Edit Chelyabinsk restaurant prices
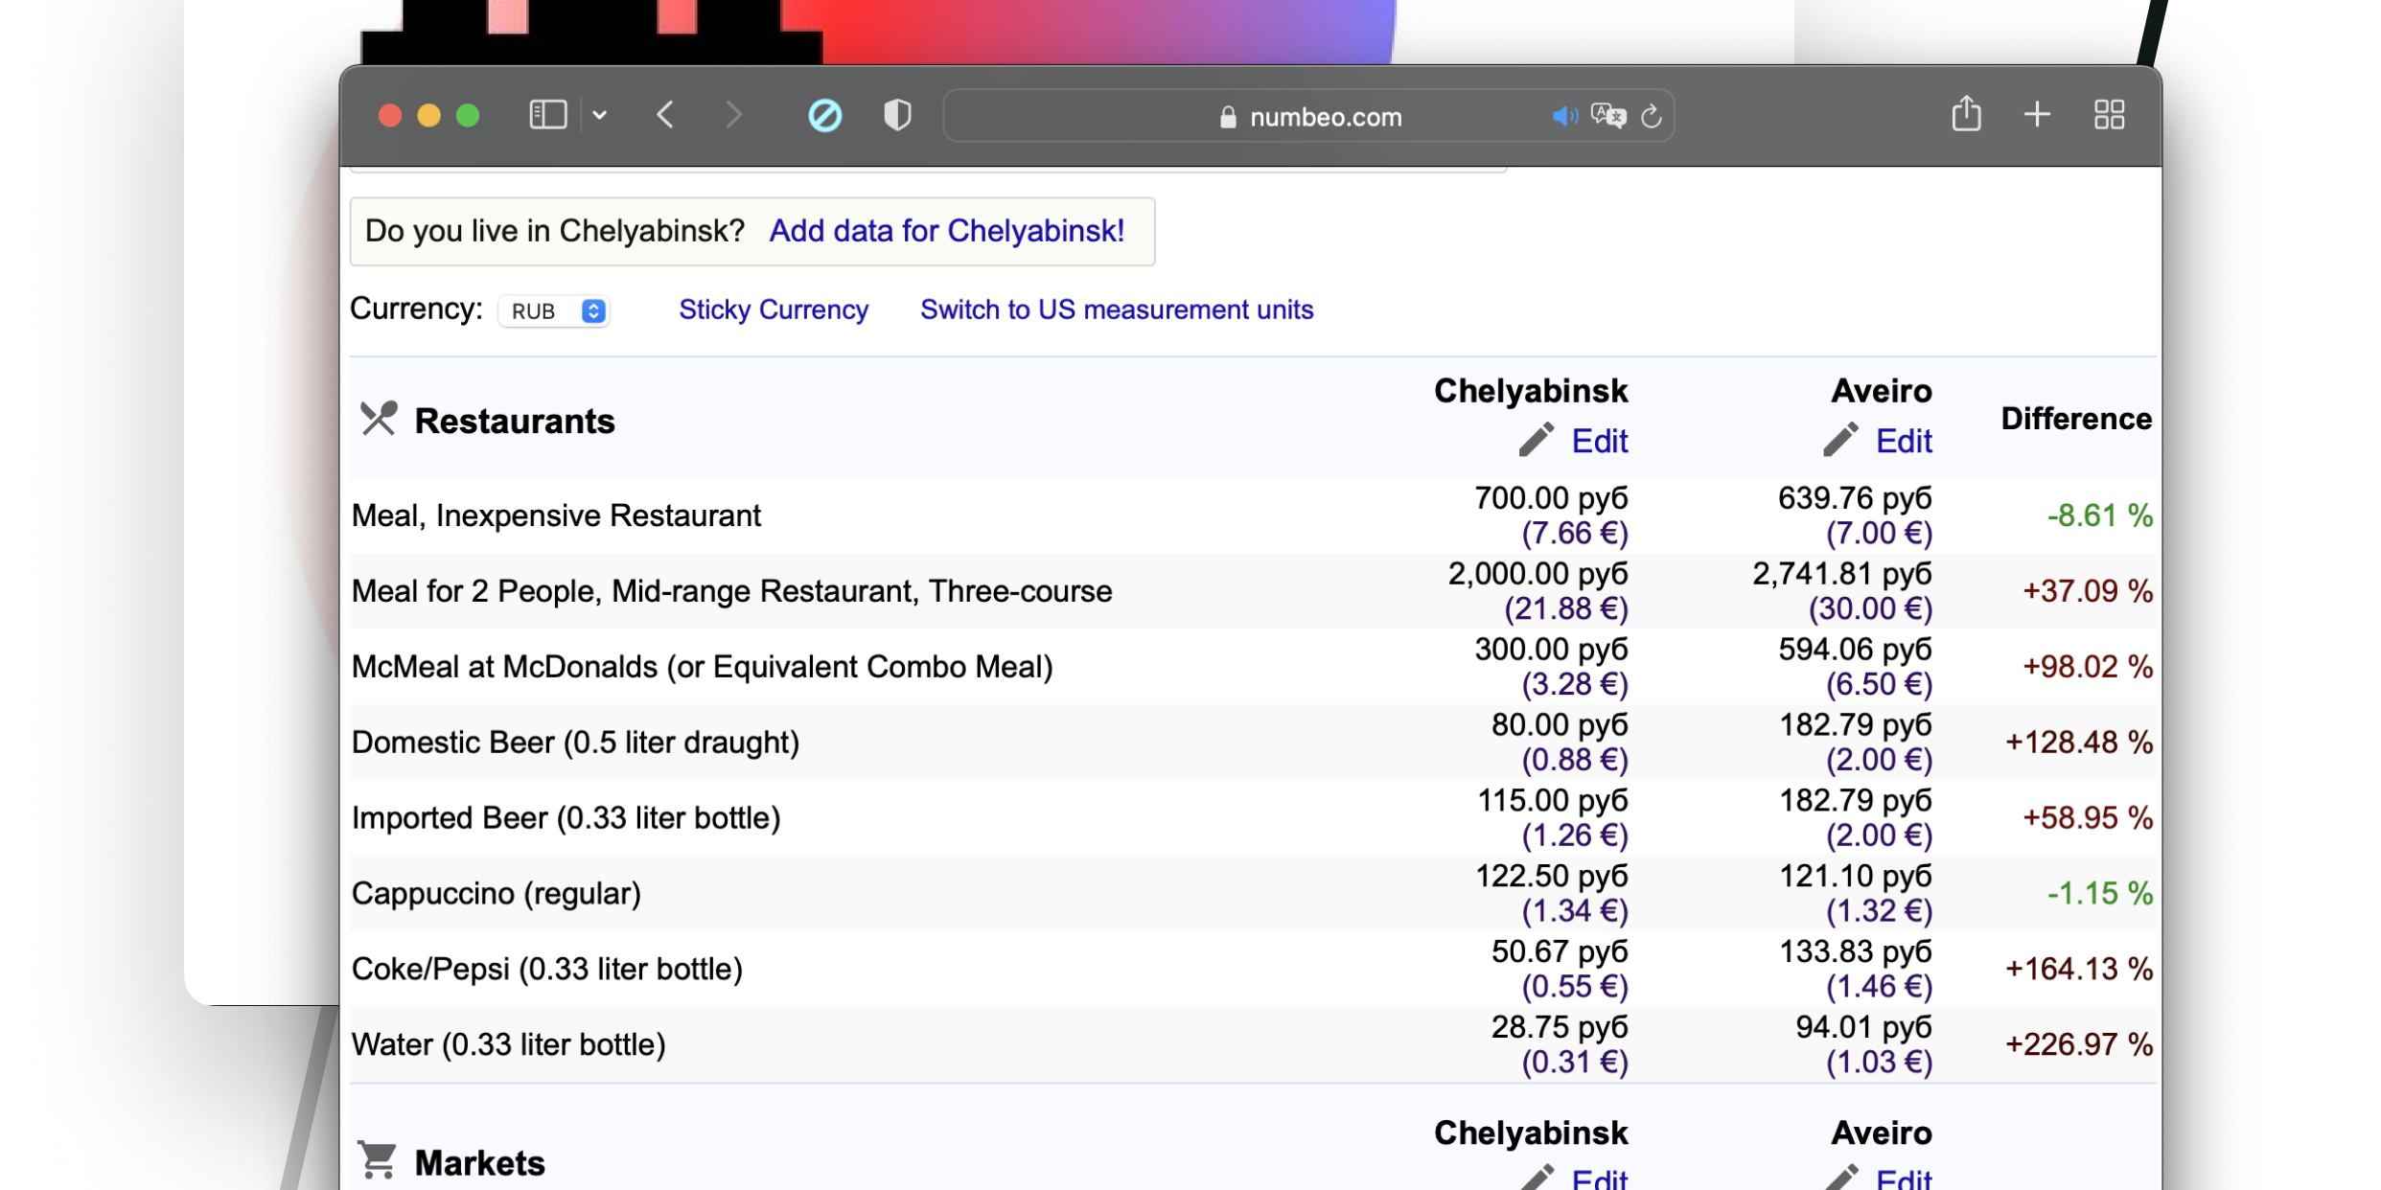 [1598, 441]
